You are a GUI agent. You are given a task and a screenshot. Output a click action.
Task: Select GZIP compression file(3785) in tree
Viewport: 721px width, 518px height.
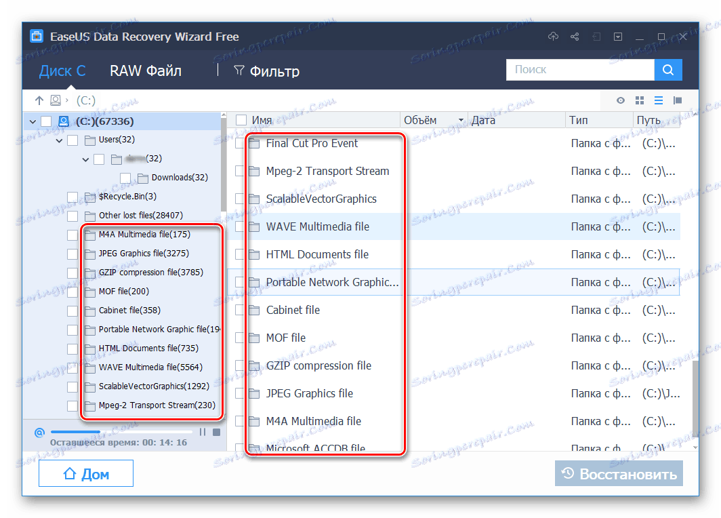pyautogui.click(x=151, y=273)
